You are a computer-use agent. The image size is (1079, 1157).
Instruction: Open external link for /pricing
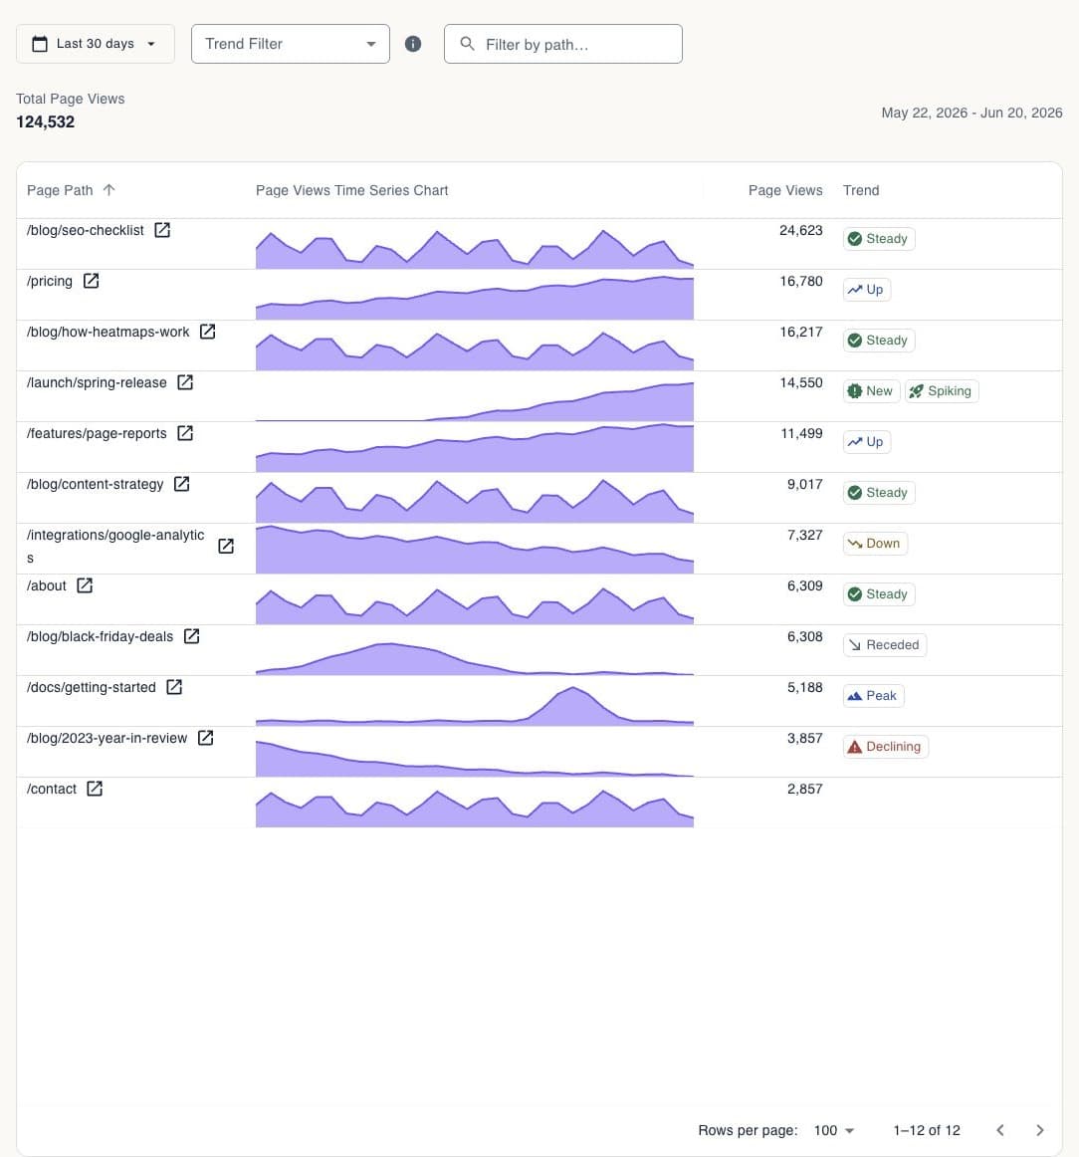tap(91, 281)
